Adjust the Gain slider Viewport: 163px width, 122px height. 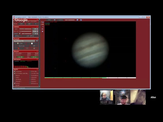[25, 29]
